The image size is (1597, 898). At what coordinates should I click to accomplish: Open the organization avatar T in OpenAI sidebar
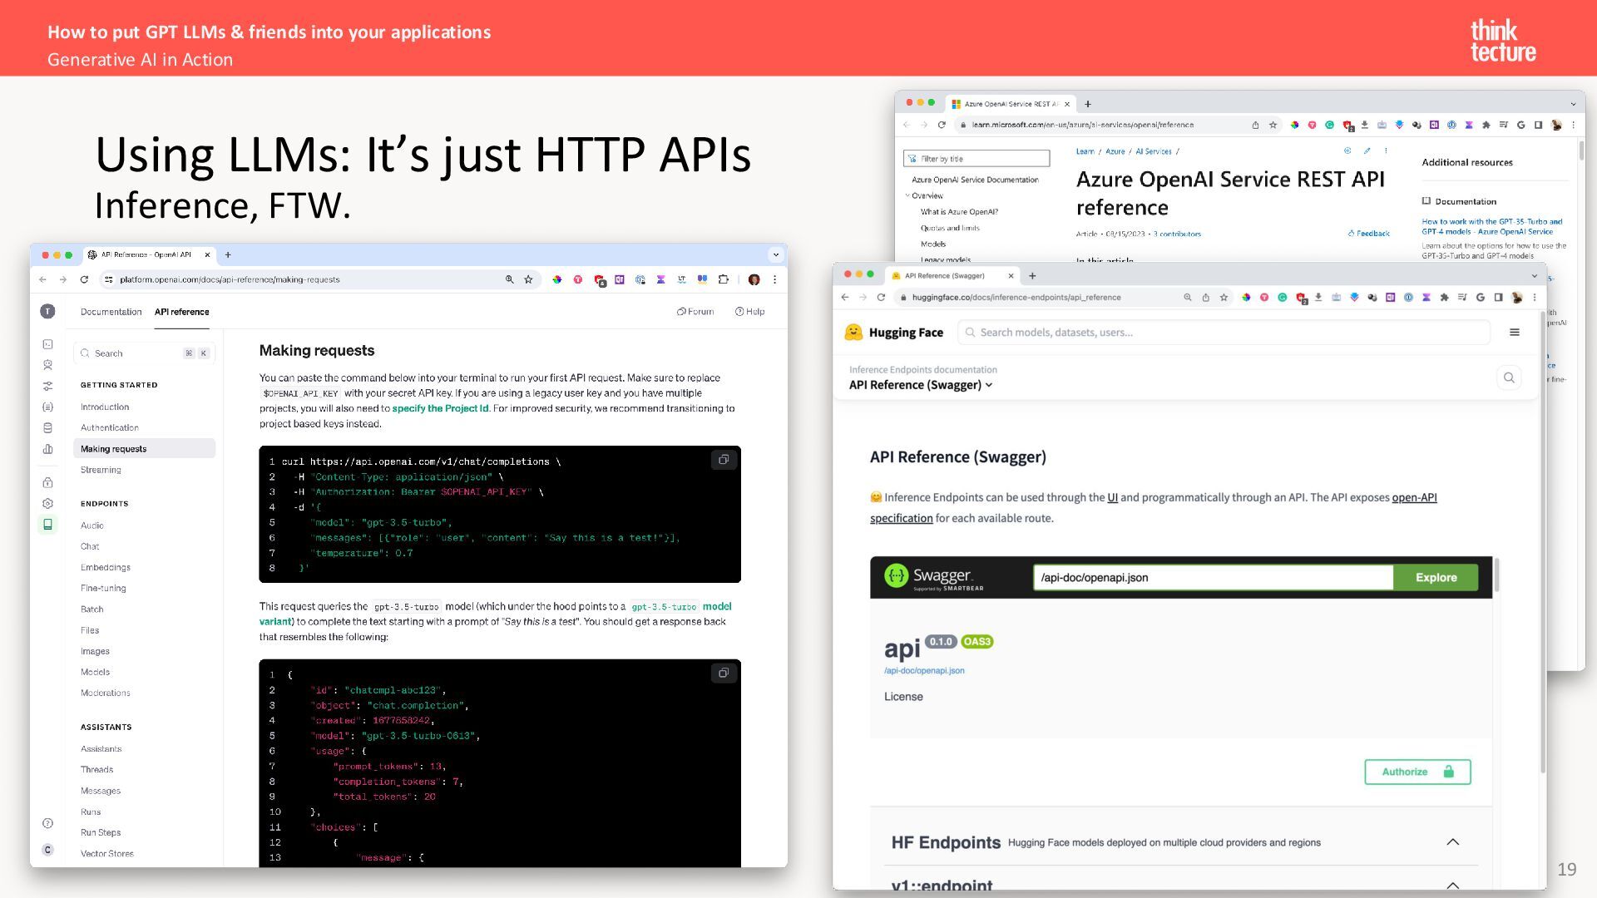(47, 311)
